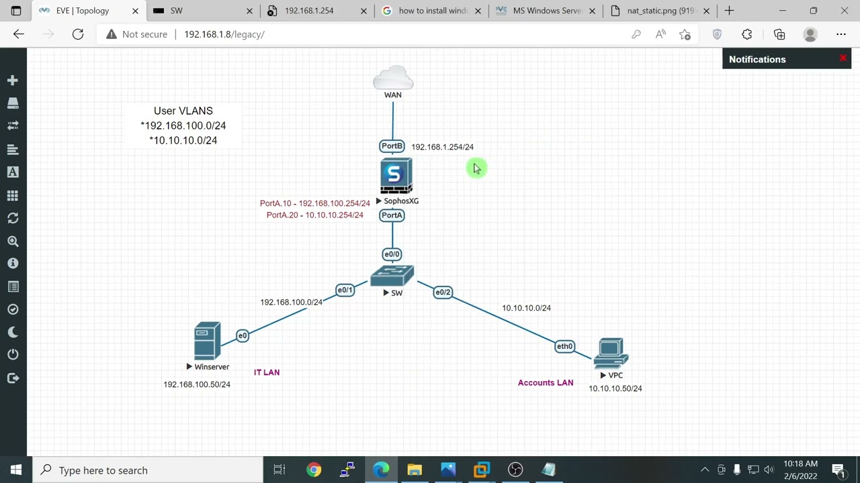Click the 'IT LAN' label
The height and width of the screenshot is (483, 860).
point(267,372)
